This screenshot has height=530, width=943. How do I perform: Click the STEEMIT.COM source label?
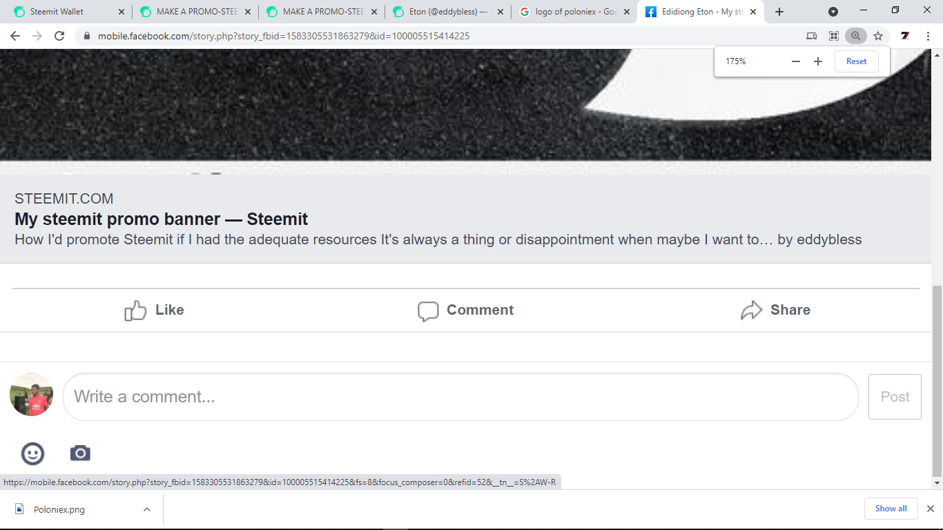point(64,199)
